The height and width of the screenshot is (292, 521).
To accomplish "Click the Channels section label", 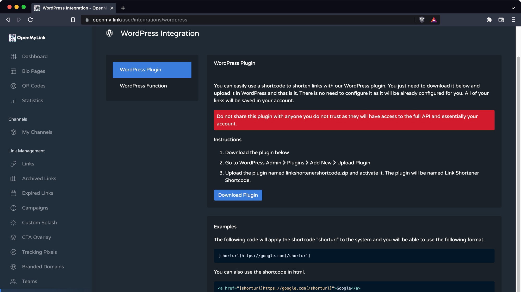I will click(x=18, y=119).
